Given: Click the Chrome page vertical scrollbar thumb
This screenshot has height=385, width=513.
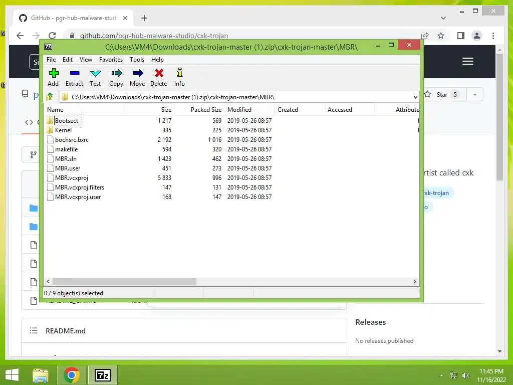Looking at the screenshot, I should 499,116.
